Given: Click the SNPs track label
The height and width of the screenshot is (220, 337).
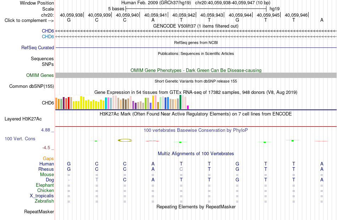Looking at the screenshot, I should [48, 64].
